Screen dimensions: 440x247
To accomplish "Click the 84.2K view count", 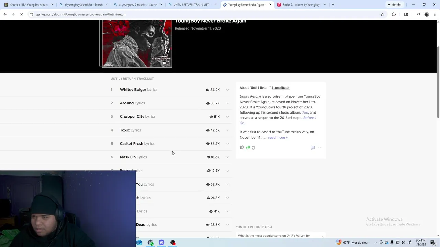I will [x=212, y=90].
